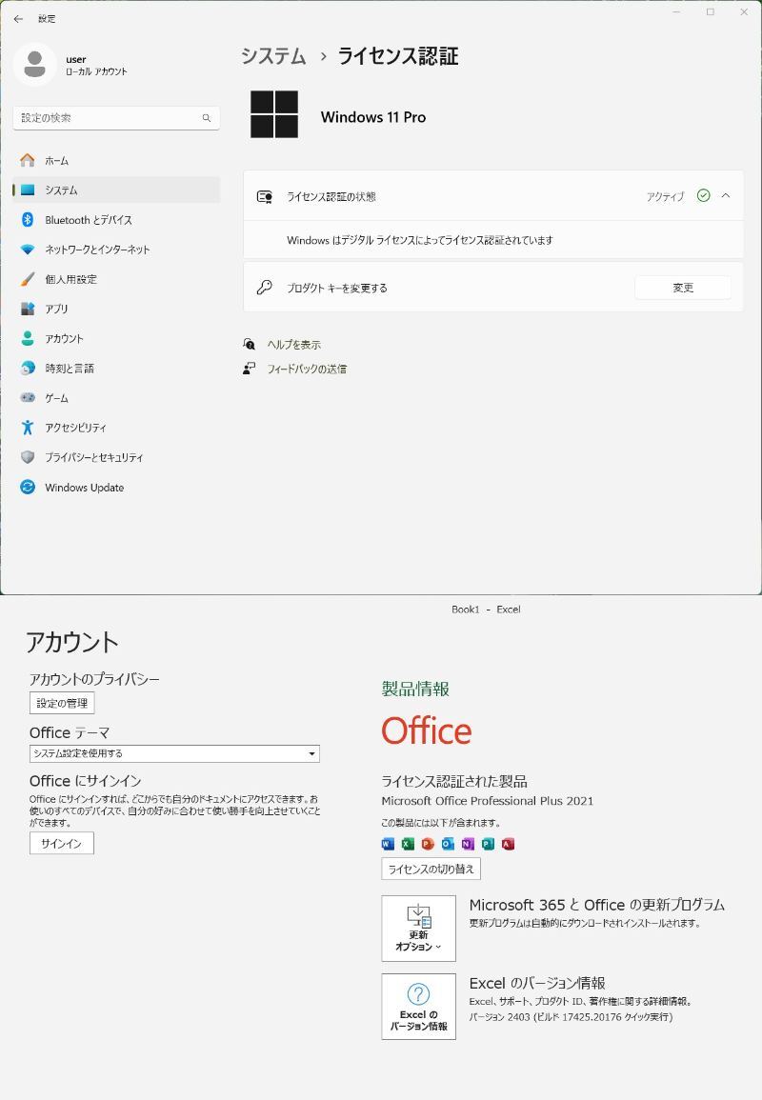
Task: Click the help headset icon
Action: 250,344
